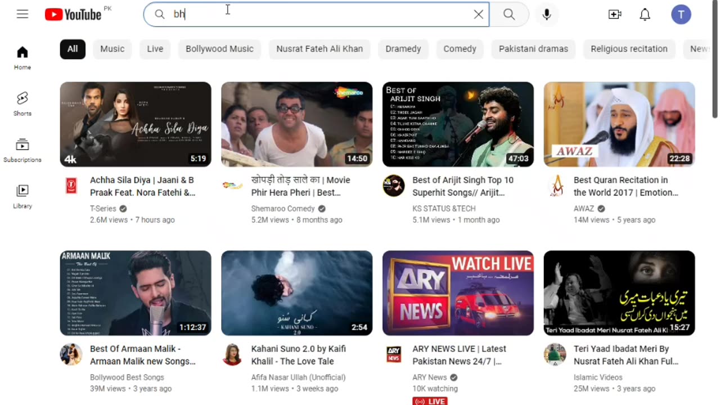Open the account avatar menu

coord(681,15)
